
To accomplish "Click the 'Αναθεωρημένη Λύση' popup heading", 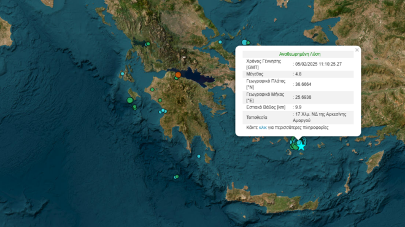I will point(299,54).
